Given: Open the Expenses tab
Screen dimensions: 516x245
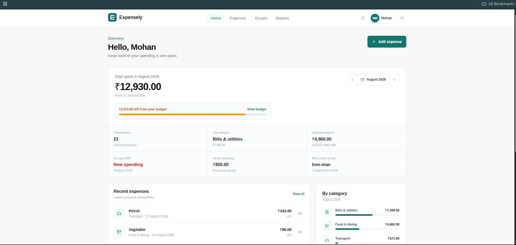Looking at the screenshot, I should click(238, 18).
